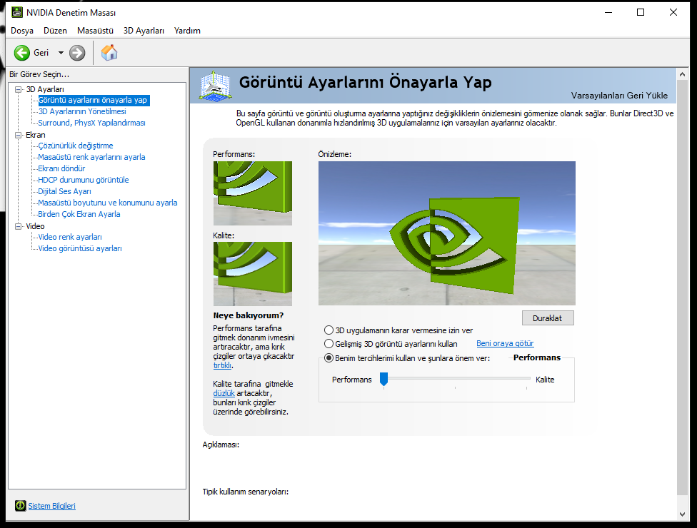Image resolution: width=697 pixels, height=528 pixels.
Task: Click the Performans-Kalite slider thumb
Action: 383,380
